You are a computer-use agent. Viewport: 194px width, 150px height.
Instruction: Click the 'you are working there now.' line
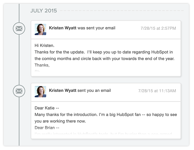point(60,121)
